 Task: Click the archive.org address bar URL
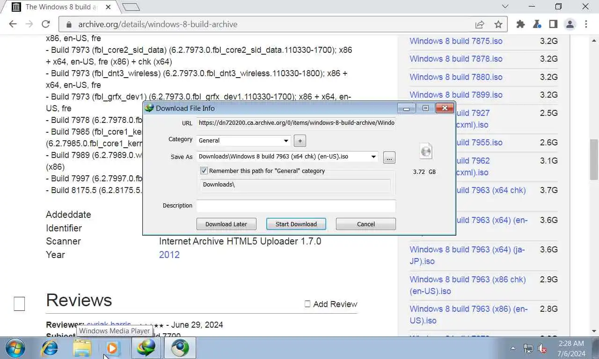pos(158,24)
